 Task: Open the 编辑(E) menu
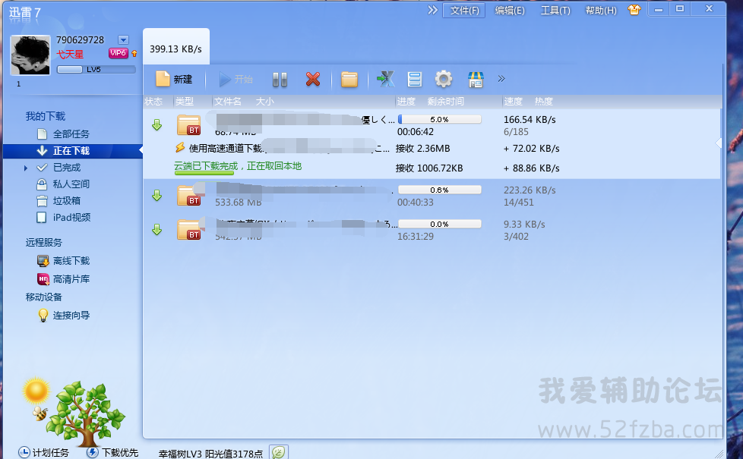click(510, 11)
